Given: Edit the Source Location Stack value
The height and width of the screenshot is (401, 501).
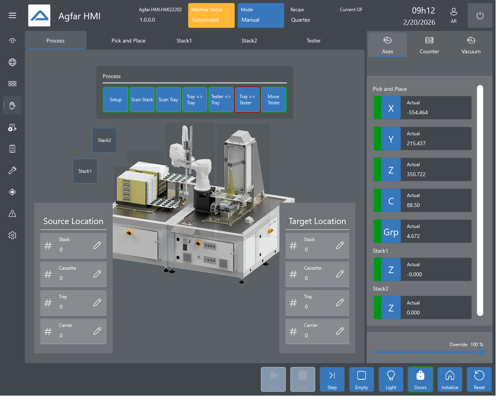Looking at the screenshot, I should (97, 245).
